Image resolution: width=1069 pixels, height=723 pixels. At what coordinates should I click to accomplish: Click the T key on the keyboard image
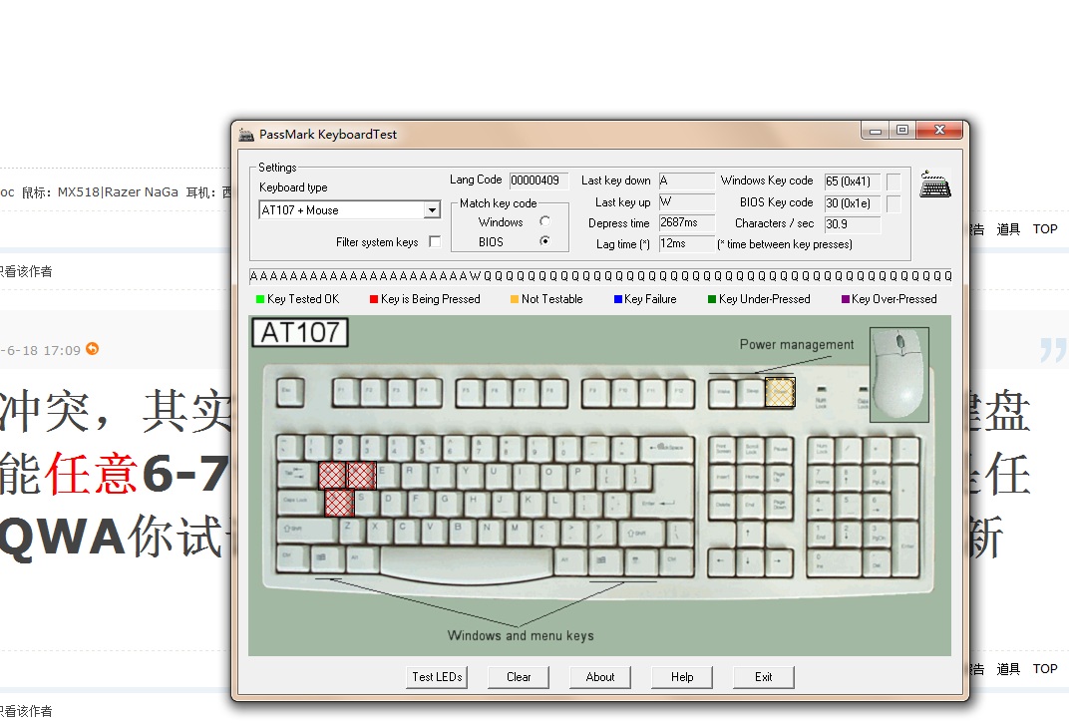[445, 475]
